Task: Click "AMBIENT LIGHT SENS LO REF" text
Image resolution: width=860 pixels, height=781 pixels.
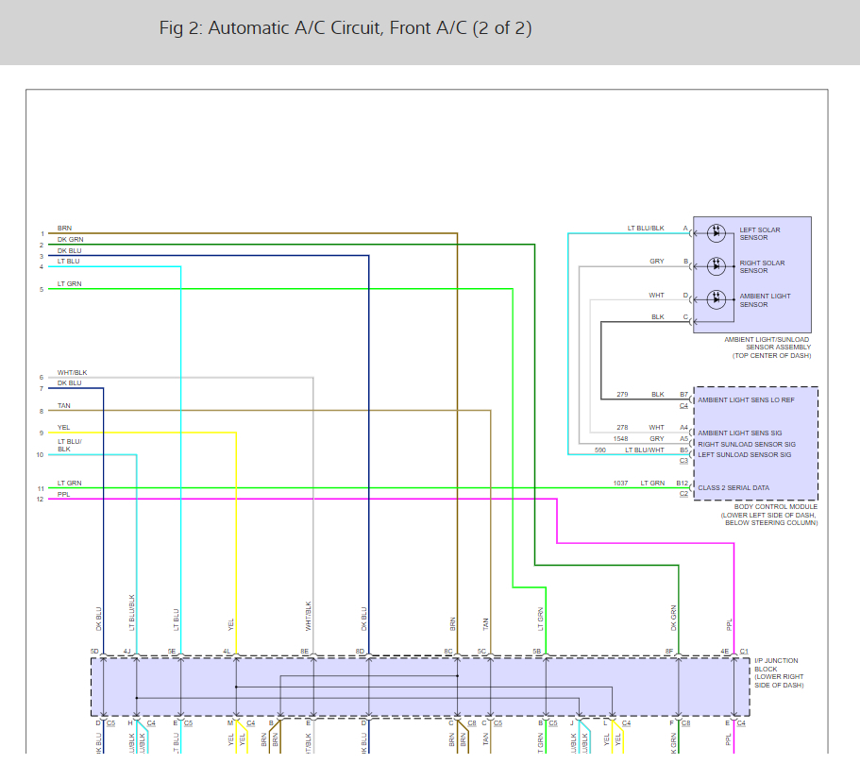Action: tap(746, 400)
